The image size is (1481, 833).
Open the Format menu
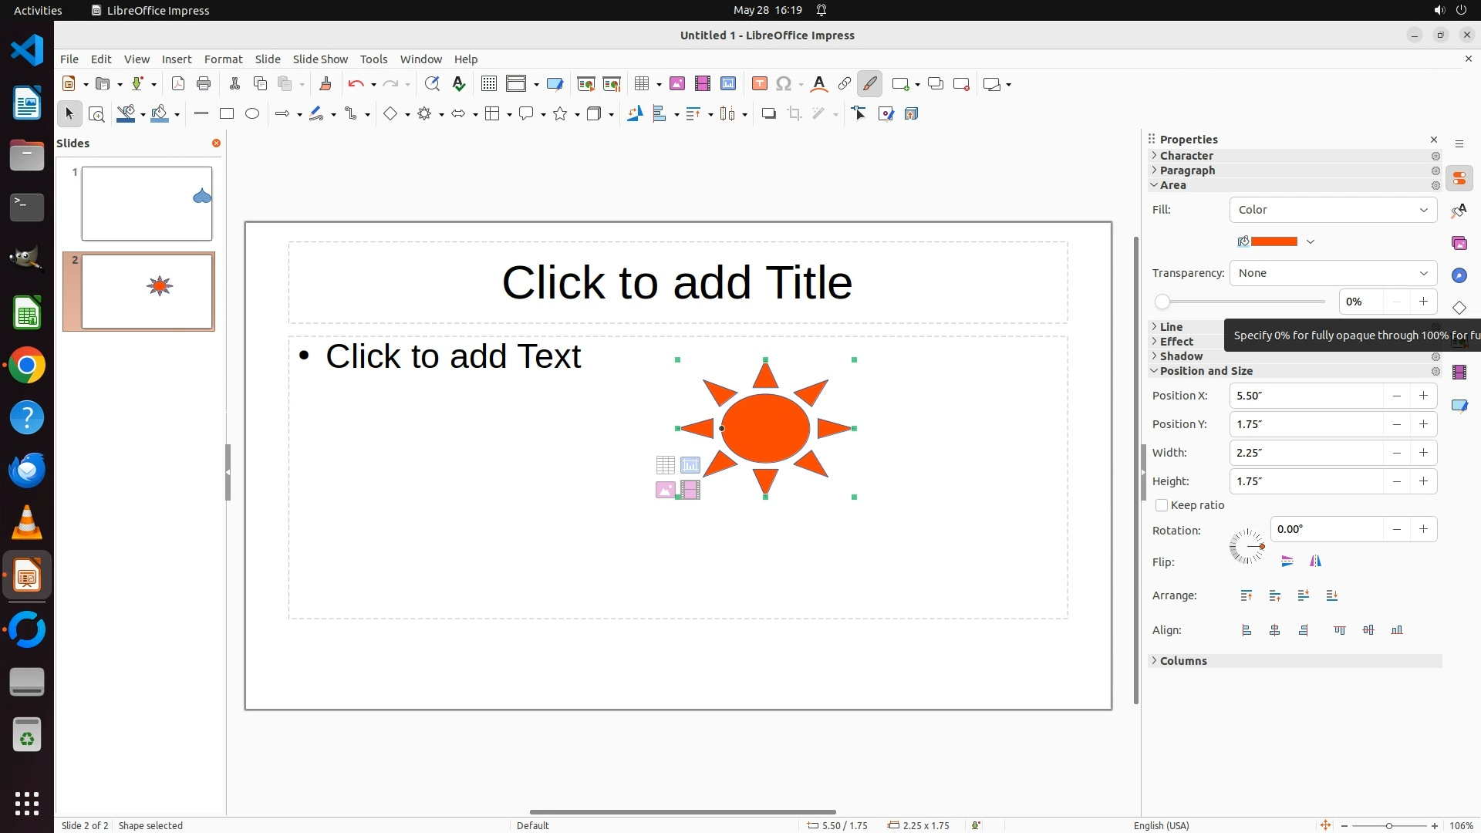tap(223, 59)
